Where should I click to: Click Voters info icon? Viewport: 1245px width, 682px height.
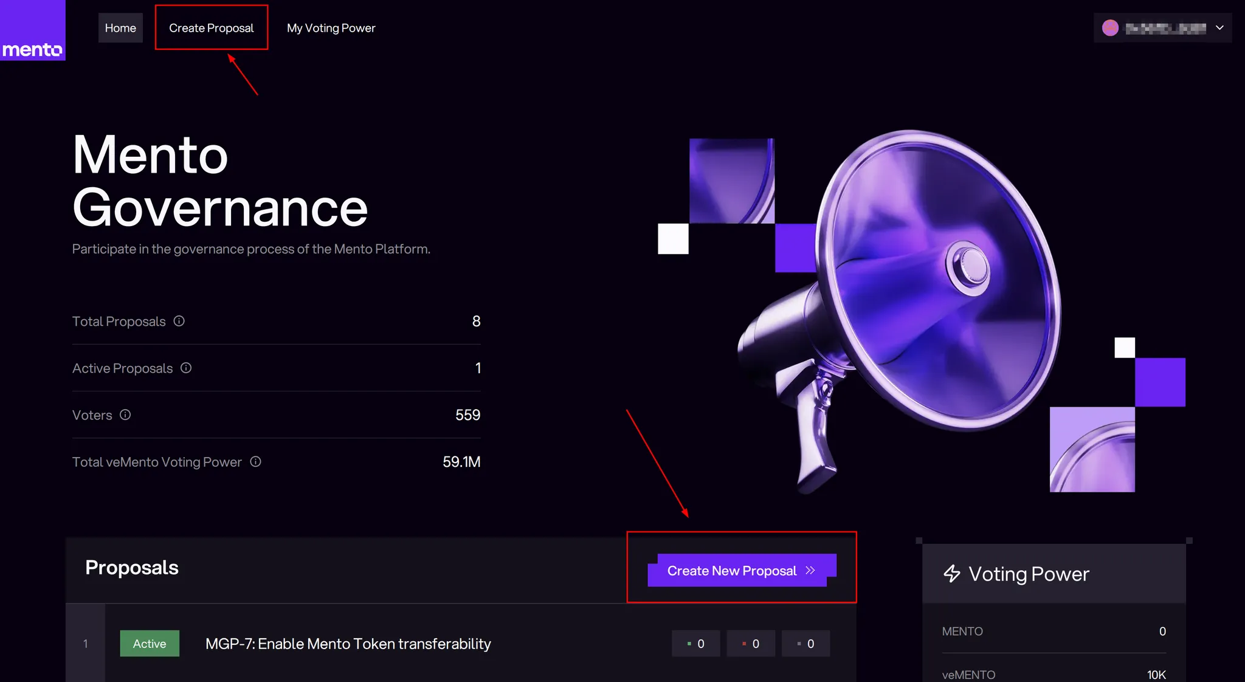125,415
